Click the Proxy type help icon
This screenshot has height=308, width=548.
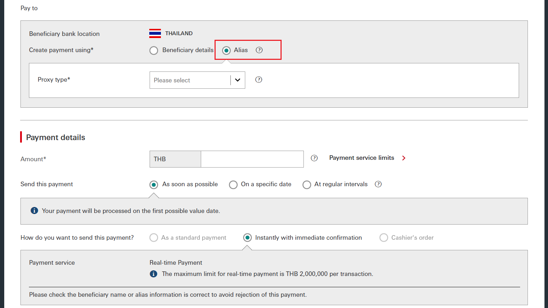pos(259,80)
